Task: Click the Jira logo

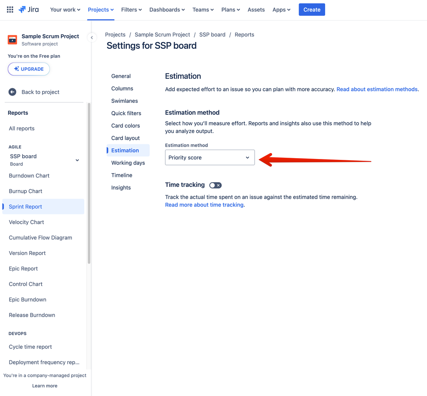Action: point(29,9)
